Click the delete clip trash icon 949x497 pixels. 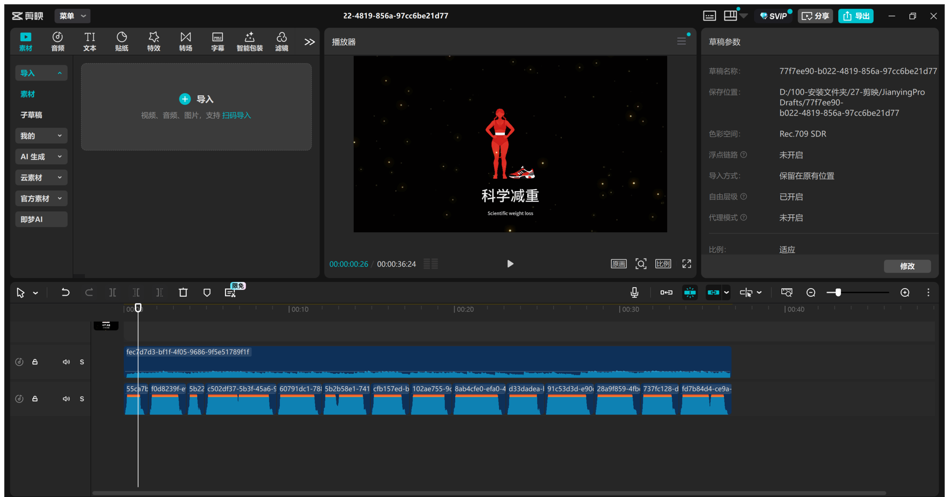183,293
